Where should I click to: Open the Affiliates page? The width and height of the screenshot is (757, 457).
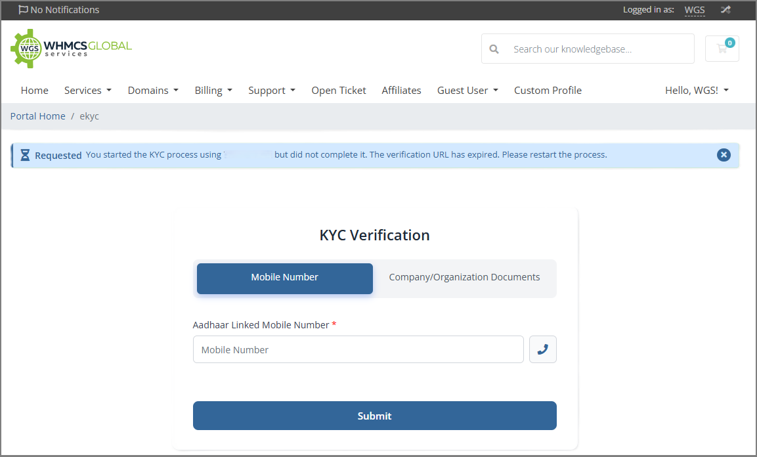click(401, 91)
